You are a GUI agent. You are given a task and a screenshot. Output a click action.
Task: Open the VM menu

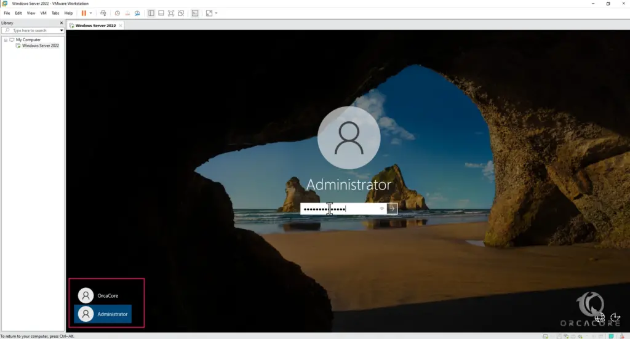(x=44, y=14)
